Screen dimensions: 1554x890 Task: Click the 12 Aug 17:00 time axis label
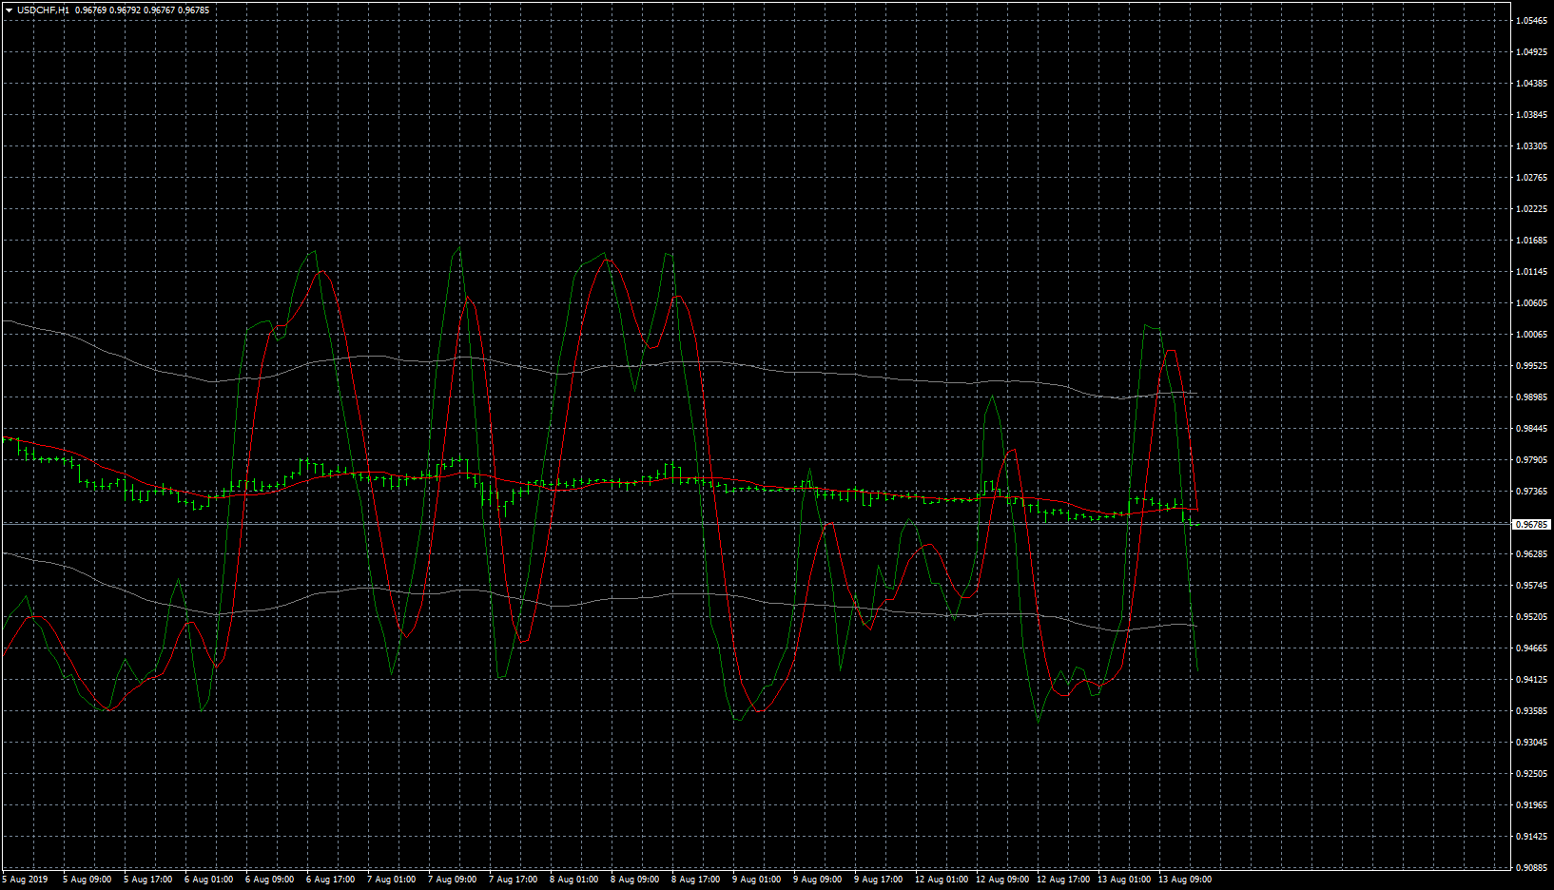1063,880
